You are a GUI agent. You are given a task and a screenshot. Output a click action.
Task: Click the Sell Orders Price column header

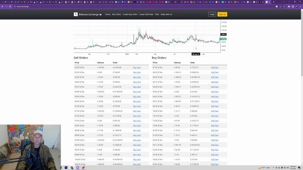click(77, 63)
